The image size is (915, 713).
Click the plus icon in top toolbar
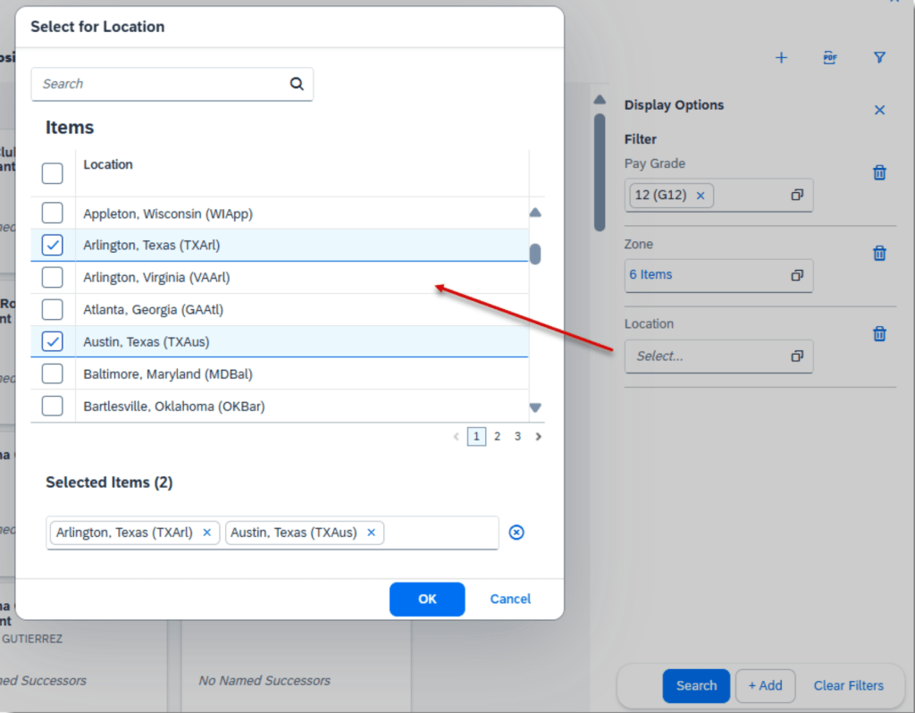[x=781, y=58]
